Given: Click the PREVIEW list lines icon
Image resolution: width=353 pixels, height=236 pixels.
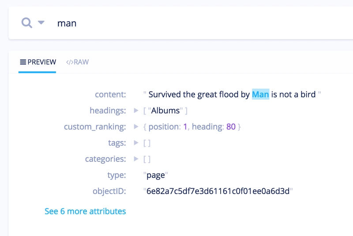Looking at the screenshot, I should (23, 62).
